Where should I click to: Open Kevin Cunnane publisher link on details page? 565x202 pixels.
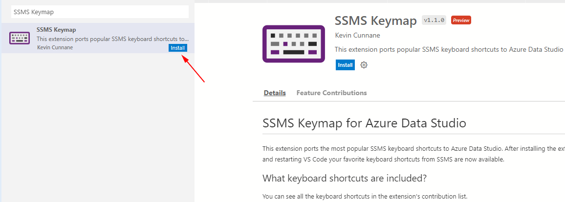[357, 36]
